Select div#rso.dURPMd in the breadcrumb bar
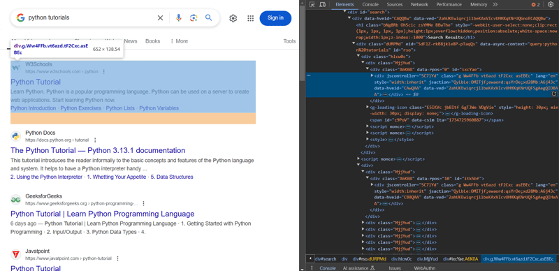Image resolution: width=559 pixels, height=271 pixels. click(x=370, y=259)
